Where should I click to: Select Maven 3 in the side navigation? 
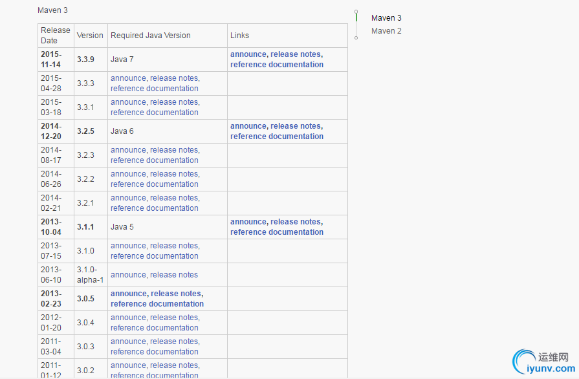click(x=386, y=17)
